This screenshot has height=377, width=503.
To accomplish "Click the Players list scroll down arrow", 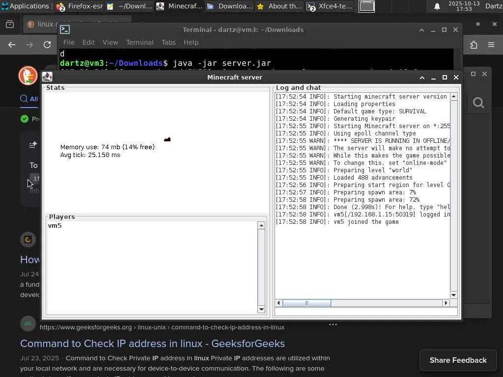I will [261, 309].
